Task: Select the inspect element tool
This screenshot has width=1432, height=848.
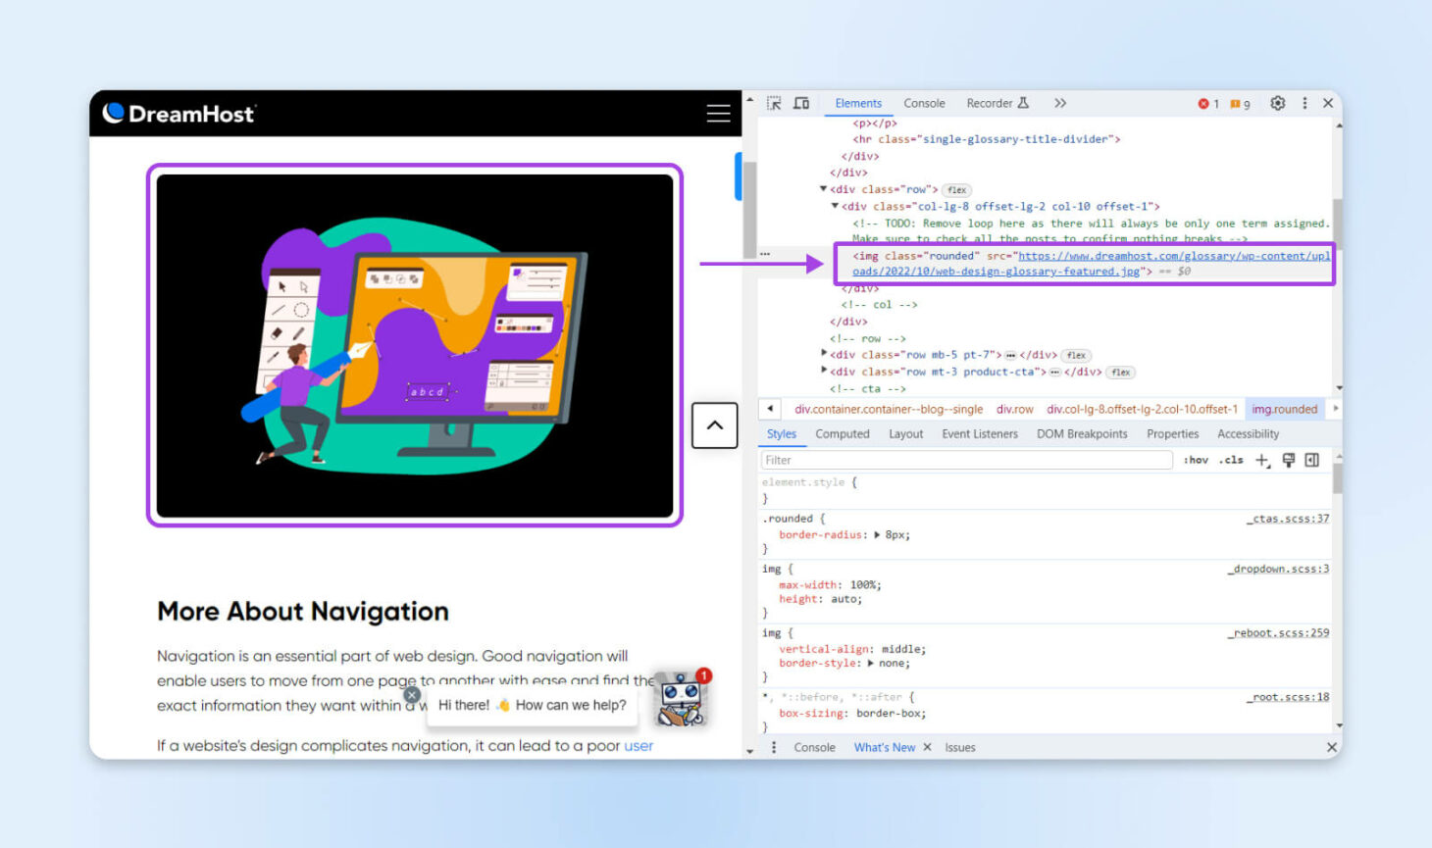Action: point(774,102)
